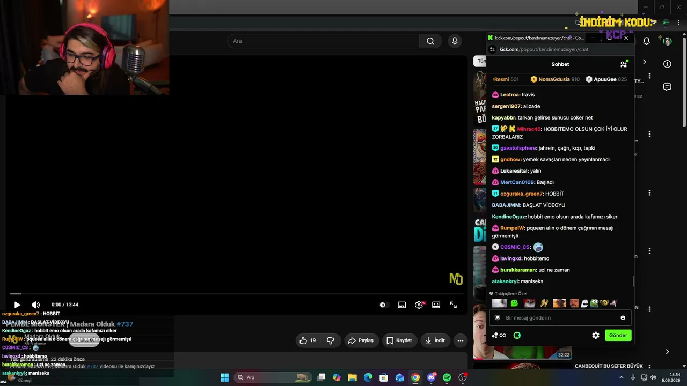Download the video with İndir
Screen dimensions: 687x386
[435, 340]
